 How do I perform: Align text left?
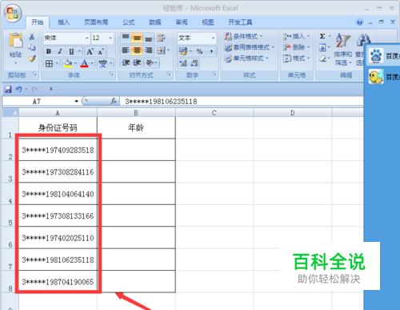[x=126, y=50]
